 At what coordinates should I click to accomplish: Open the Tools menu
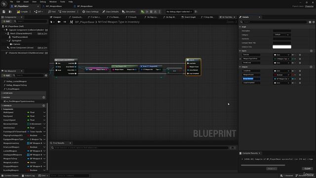click(x=63, y=2)
